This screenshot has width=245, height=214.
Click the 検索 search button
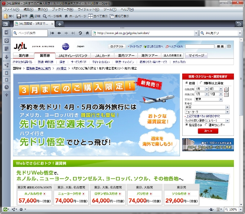point(220,46)
